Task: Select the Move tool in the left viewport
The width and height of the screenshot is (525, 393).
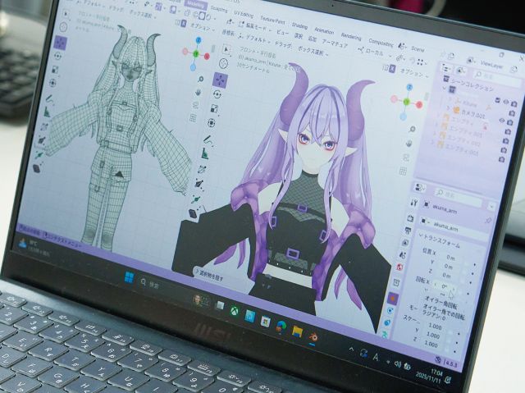Action: point(60,43)
